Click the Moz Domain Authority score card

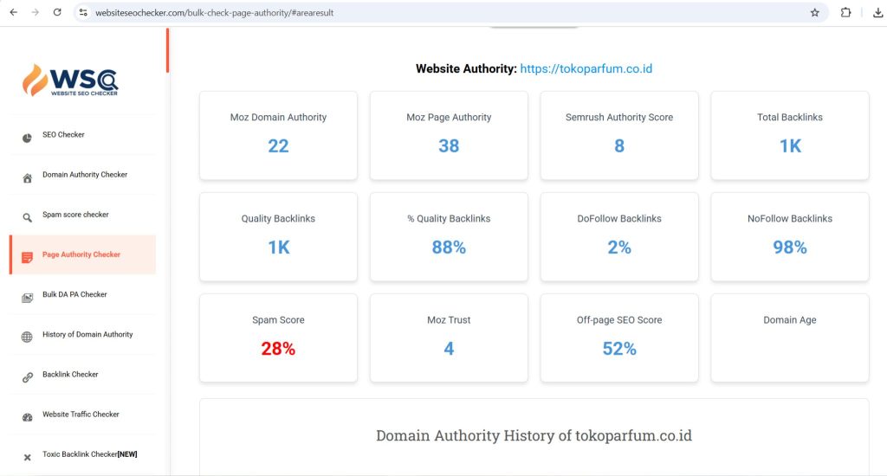(278, 135)
